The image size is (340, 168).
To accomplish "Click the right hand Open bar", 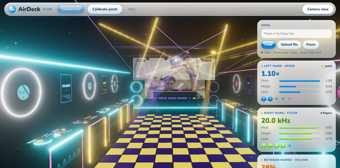I will 300,139.
